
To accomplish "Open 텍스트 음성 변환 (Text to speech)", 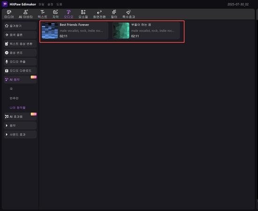I will coord(20,44).
